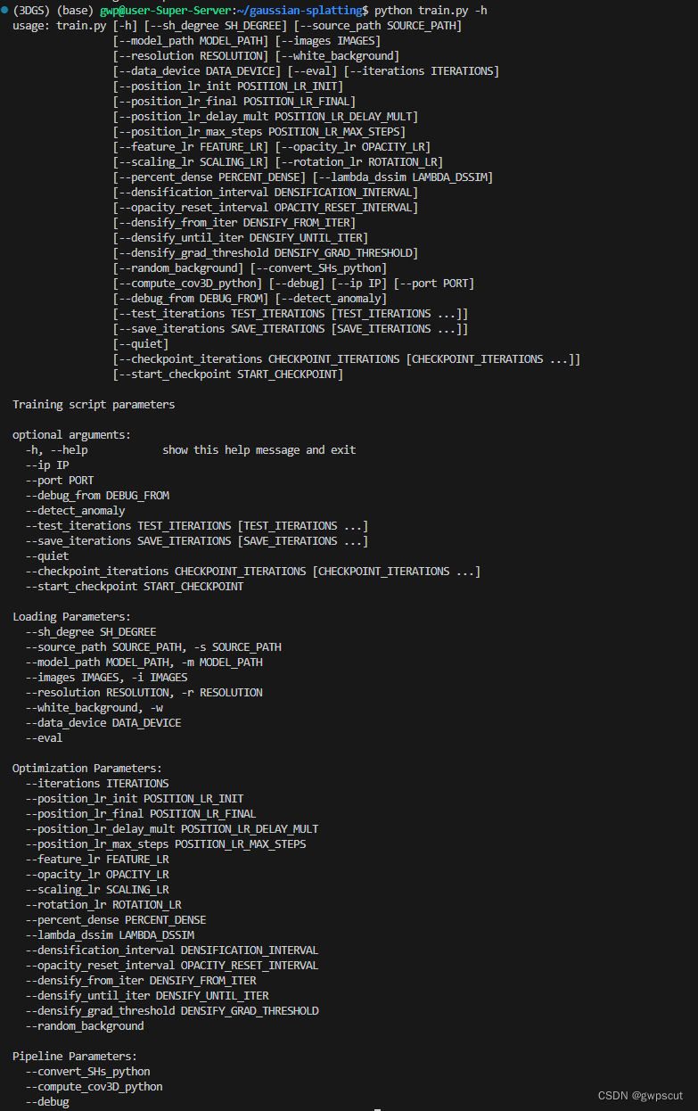698x1111 pixels.
Task: Select the --sh_degree SH_DEGREE line
Action: (x=90, y=631)
